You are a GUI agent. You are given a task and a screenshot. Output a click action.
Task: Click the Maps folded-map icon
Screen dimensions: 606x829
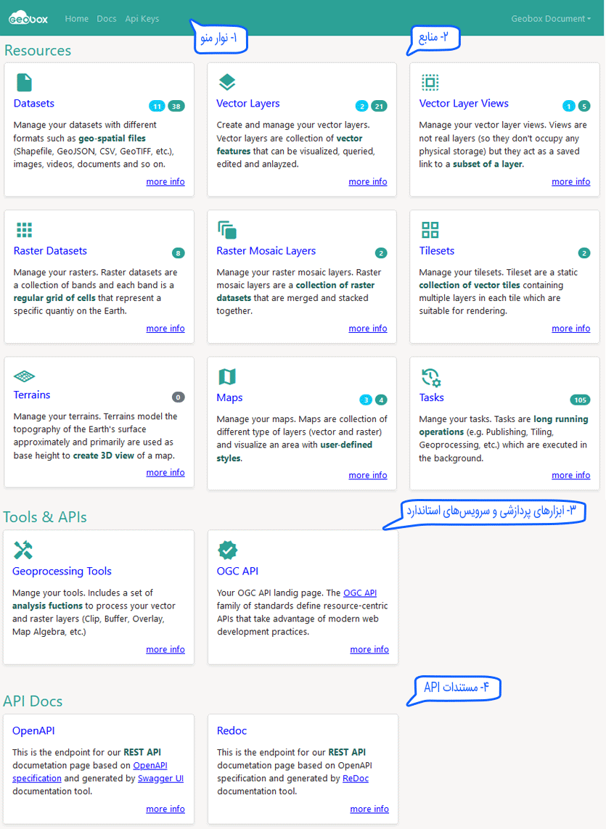point(227,377)
